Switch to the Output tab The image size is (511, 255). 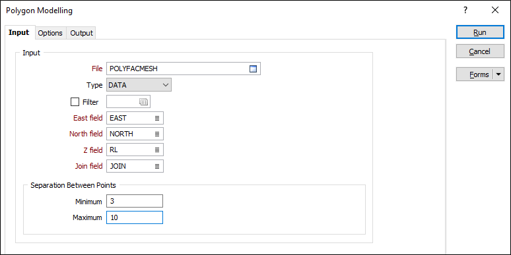(x=81, y=33)
